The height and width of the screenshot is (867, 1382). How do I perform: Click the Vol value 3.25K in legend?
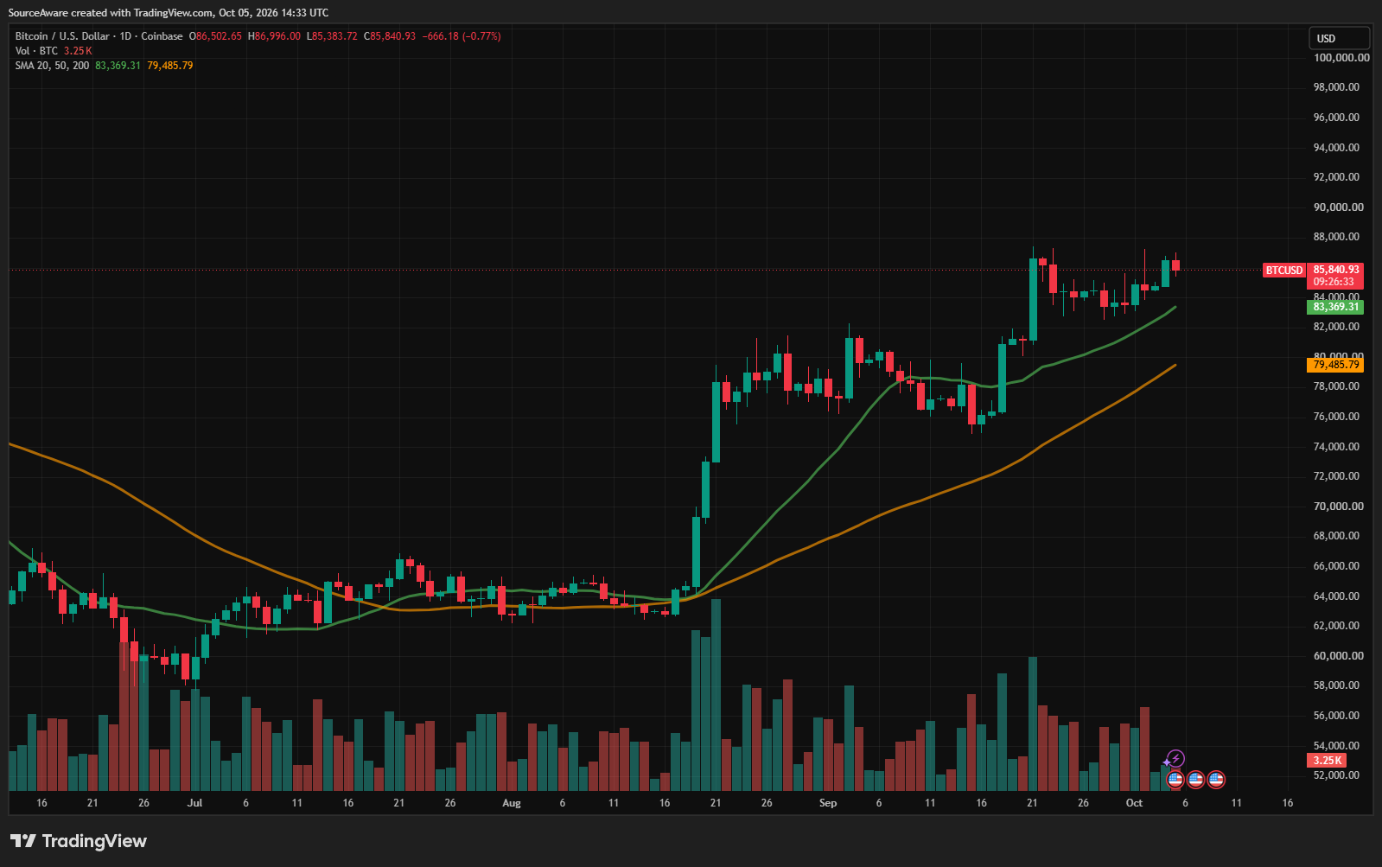click(78, 51)
